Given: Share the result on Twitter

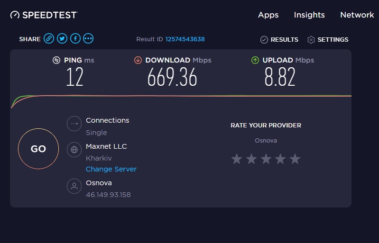Looking at the screenshot, I should (x=62, y=39).
